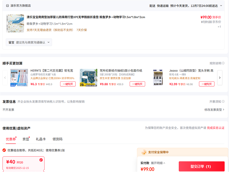Click the right carousel arrow in 顺手买更划算

click(220, 77)
